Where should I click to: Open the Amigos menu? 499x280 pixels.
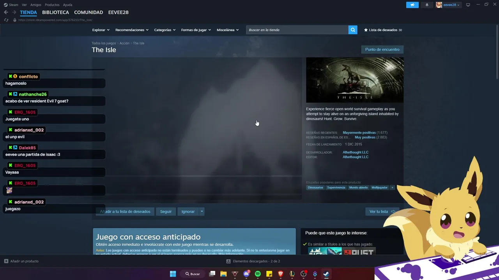(x=36, y=5)
